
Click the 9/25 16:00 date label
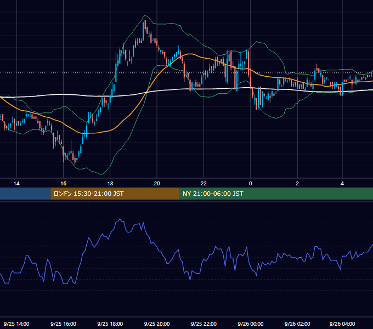pyautogui.click(x=63, y=324)
